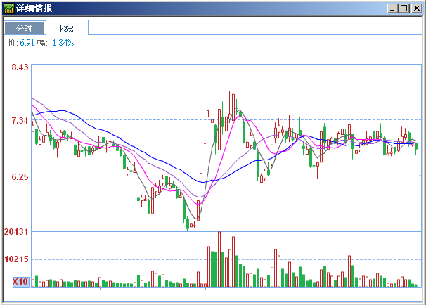Close the 详细情报 window
426x305 pixels.
point(416,8)
